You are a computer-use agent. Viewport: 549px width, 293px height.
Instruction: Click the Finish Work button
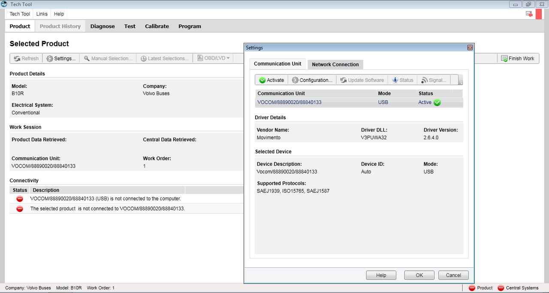pos(517,58)
